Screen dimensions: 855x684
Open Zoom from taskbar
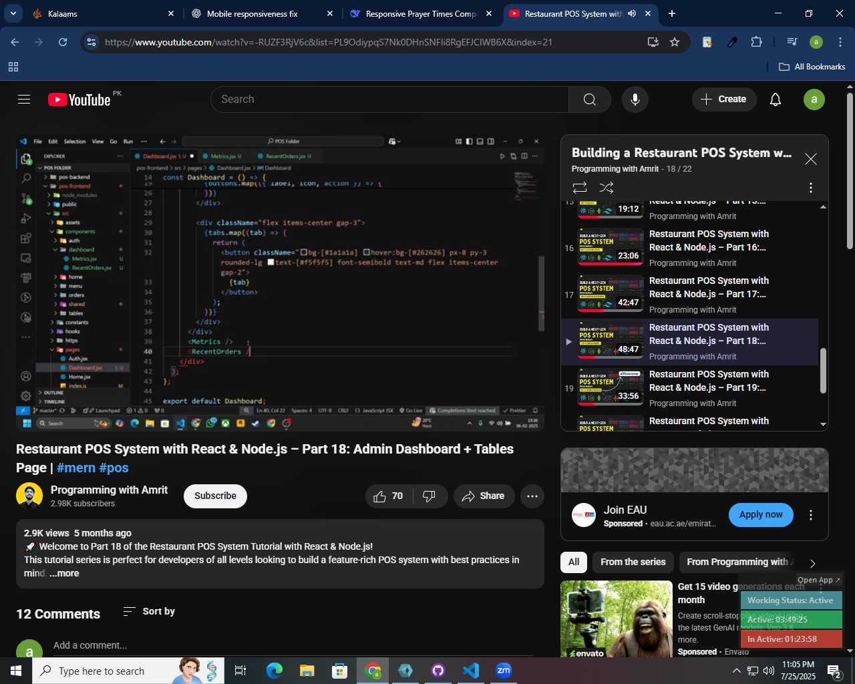pos(504,671)
